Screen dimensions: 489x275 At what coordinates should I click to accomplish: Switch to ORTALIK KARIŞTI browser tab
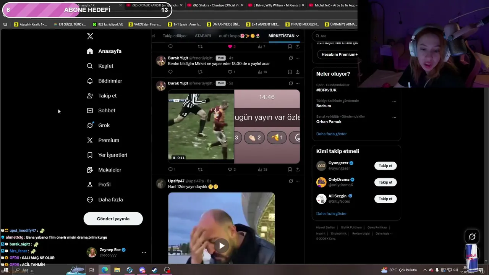tap(154, 5)
